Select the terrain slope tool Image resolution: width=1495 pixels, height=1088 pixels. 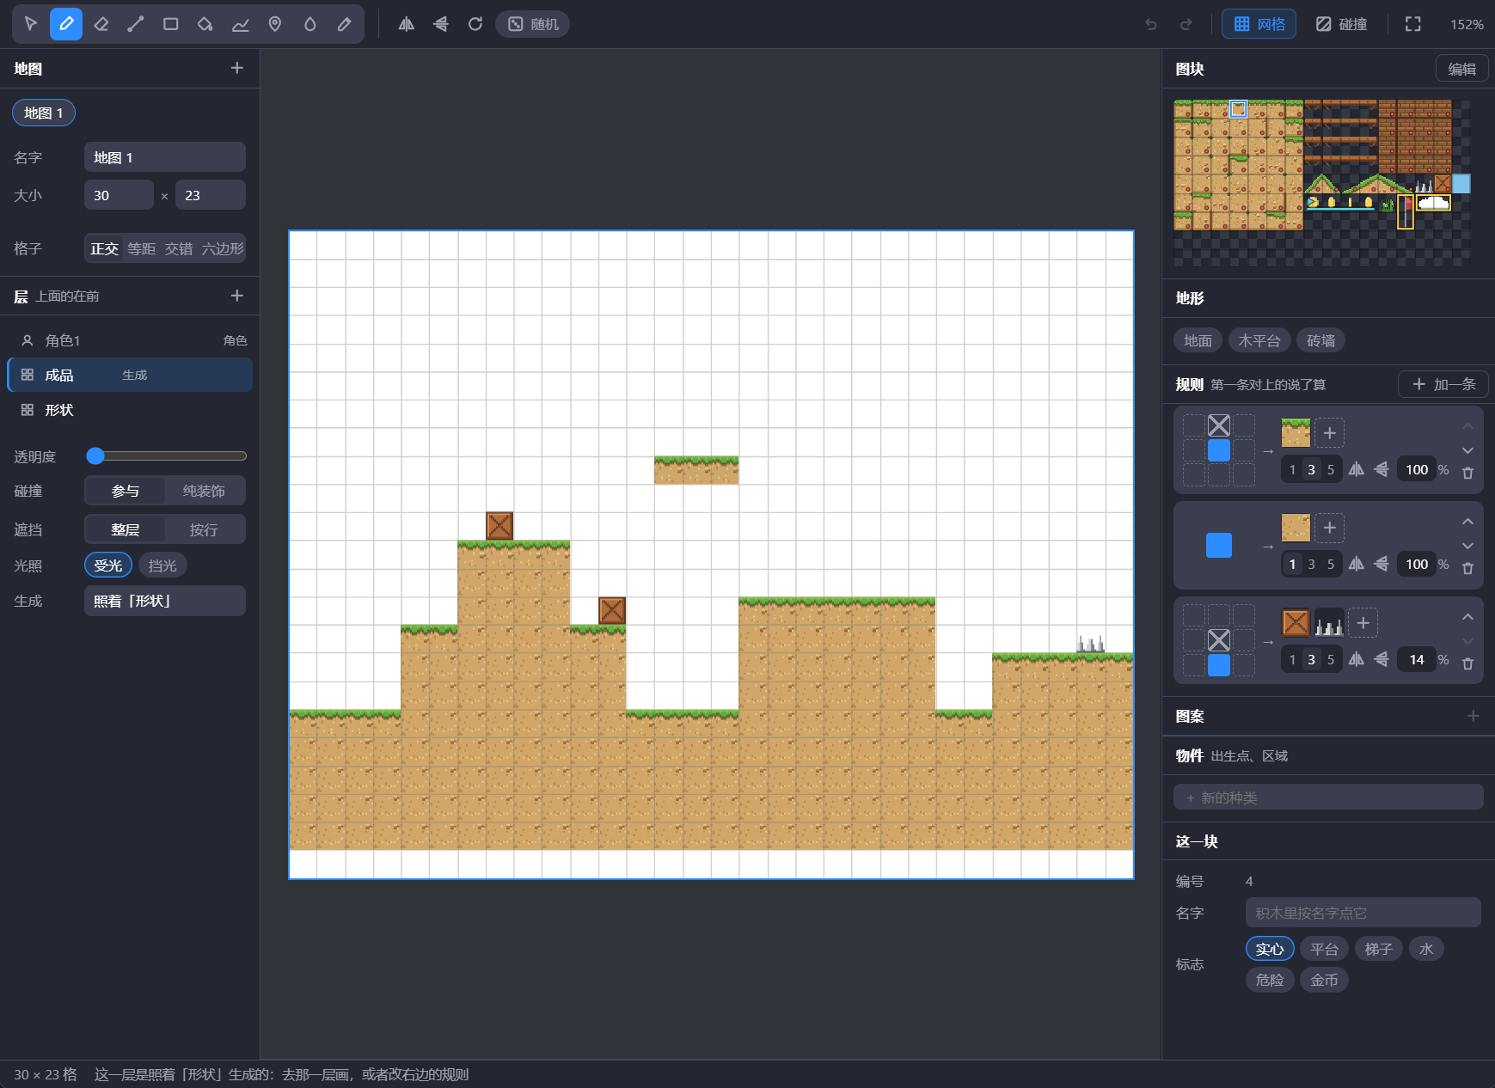241,24
